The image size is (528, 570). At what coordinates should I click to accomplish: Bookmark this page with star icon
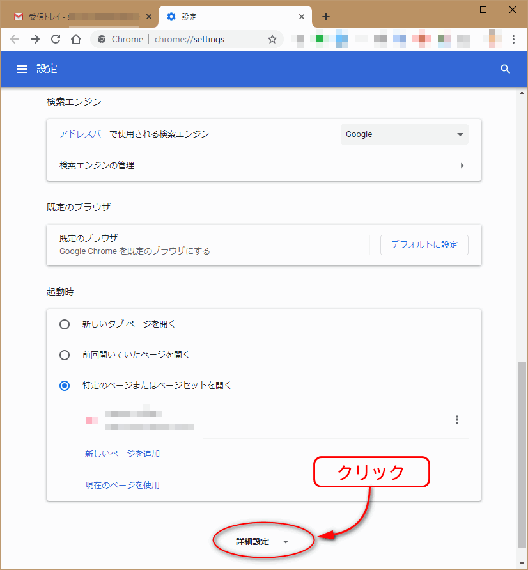point(272,39)
